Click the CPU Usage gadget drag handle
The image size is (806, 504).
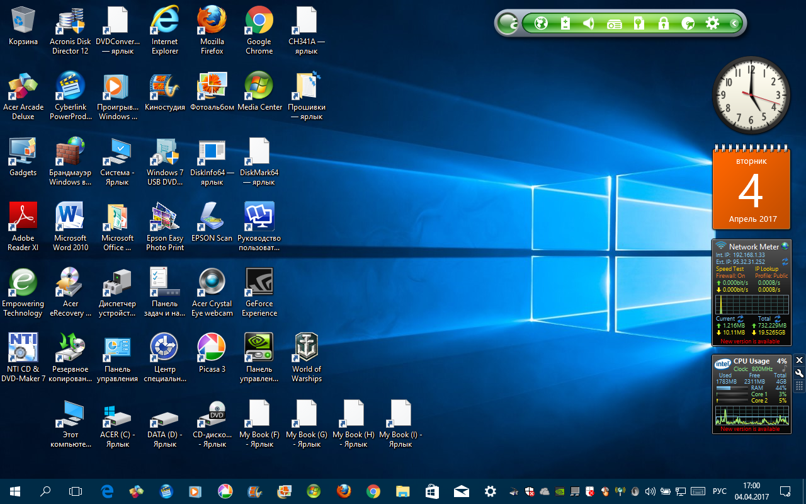point(800,386)
